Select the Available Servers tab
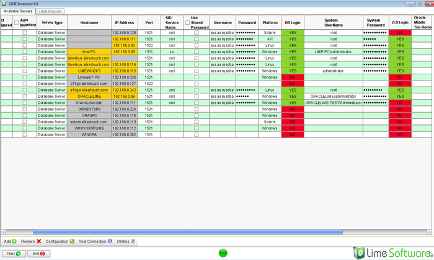 (19, 11)
